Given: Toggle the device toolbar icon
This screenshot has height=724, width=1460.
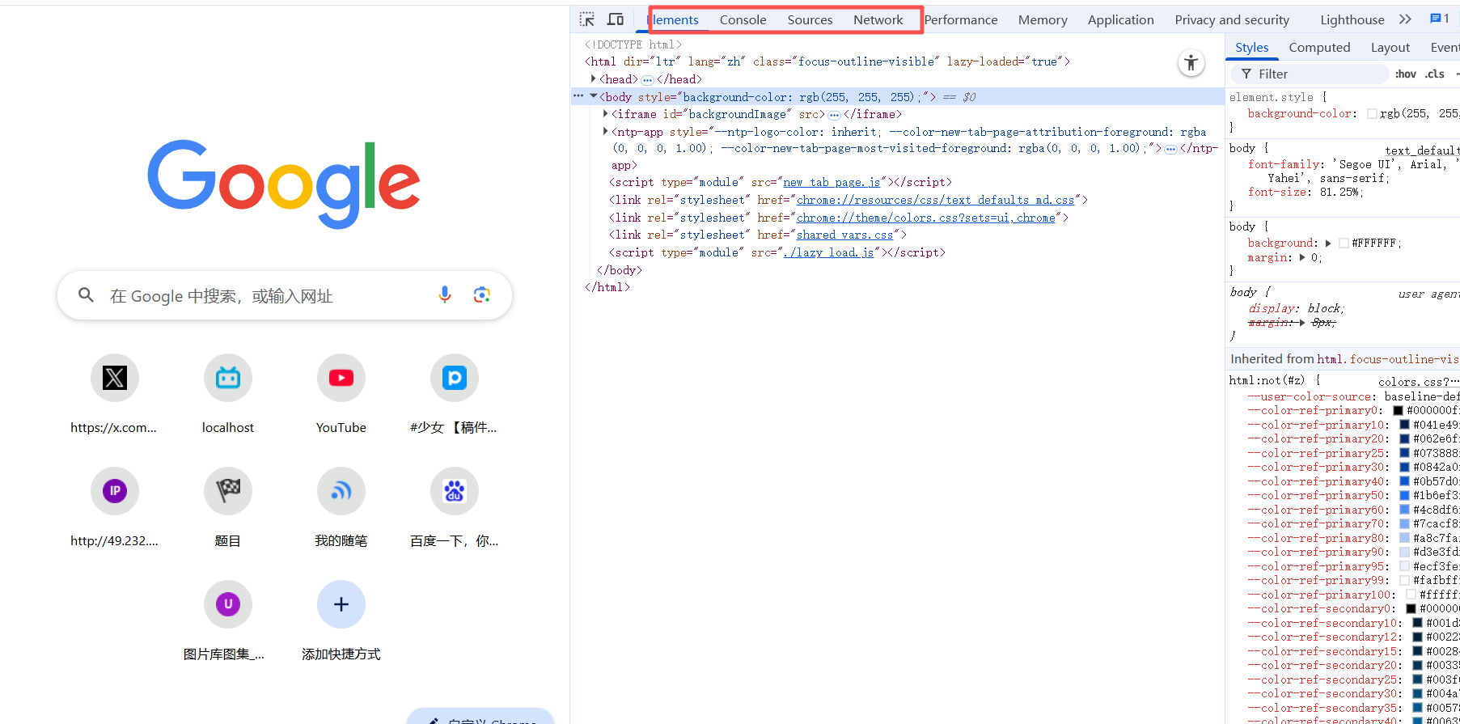Looking at the screenshot, I should pos(616,19).
